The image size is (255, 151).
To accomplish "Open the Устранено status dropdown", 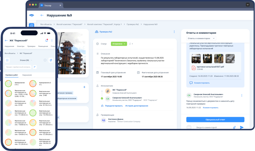I will pyautogui.click(x=119, y=44).
